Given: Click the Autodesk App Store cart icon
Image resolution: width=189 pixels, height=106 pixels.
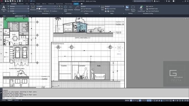Looking at the screenshot, I should [167, 1].
